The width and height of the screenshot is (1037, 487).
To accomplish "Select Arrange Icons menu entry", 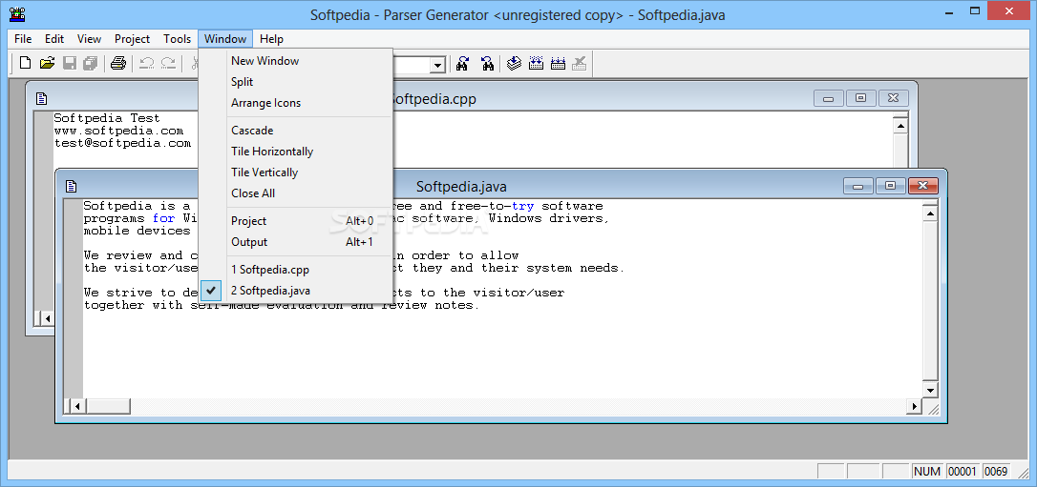I will 296,103.
